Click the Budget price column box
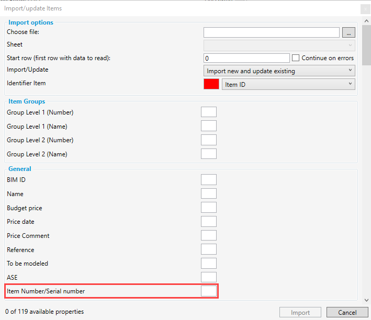The width and height of the screenshot is (371, 320). pyautogui.click(x=209, y=208)
